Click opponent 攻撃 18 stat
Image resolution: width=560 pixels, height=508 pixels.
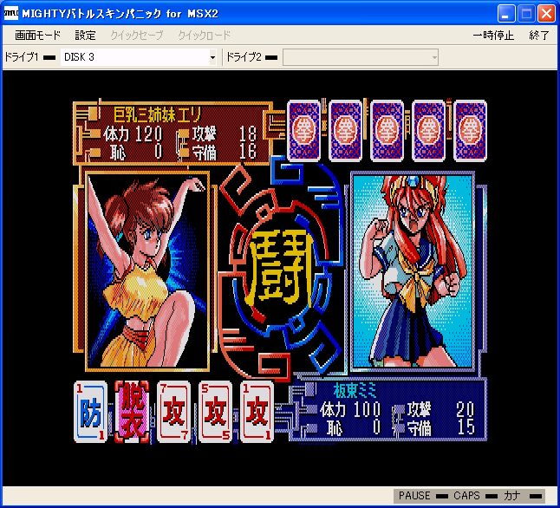point(225,134)
